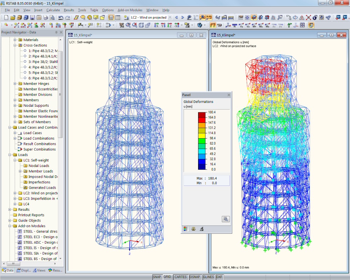Toggle the results Panel display button
This screenshot has height=280, width=350.
[x=311, y=25]
